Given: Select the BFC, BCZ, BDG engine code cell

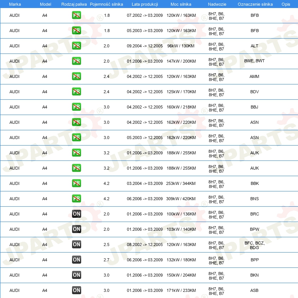Looking at the screenshot, I should click(254, 245).
